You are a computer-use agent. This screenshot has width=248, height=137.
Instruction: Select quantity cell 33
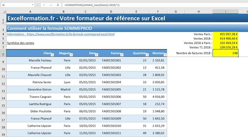click(x=136, y=82)
